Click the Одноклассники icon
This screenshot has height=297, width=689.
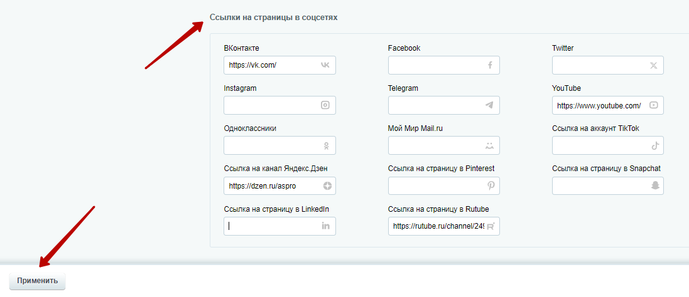coord(326,145)
